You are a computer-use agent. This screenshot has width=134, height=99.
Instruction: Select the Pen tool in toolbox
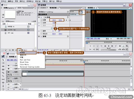(3, 86)
